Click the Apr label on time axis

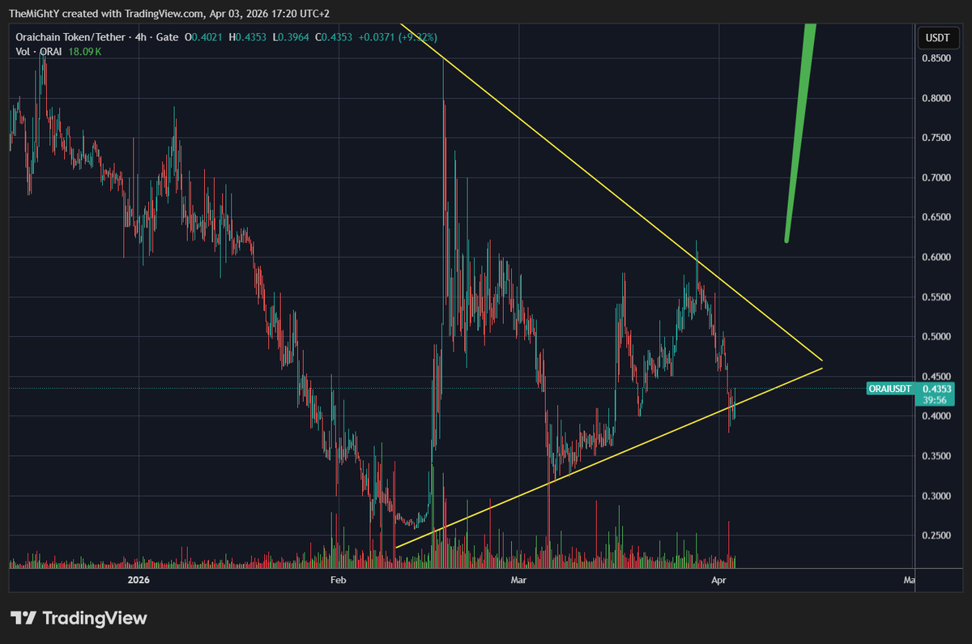(x=718, y=580)
